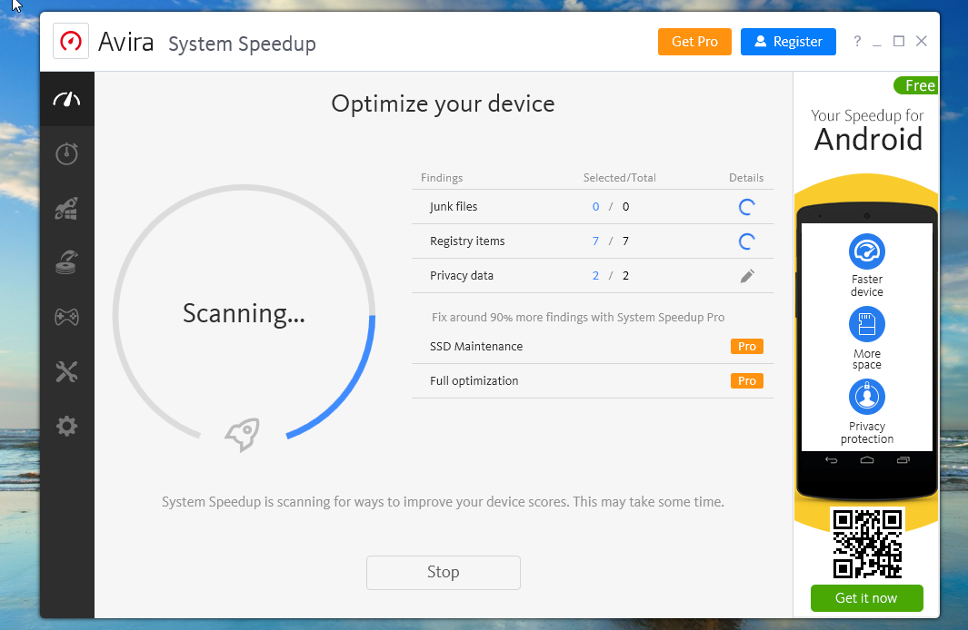Screen dimensions: 968x630
Task: Click the Get Pro button
Action: pyautogui.click(x=694, y=41)
